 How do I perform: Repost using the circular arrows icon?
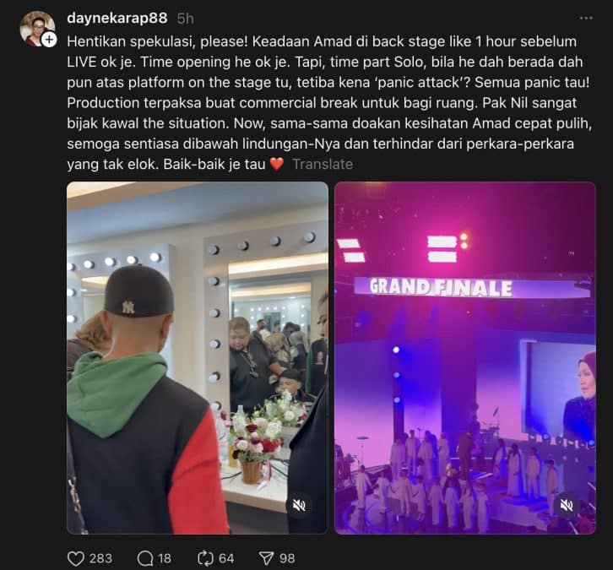point(205,558)
